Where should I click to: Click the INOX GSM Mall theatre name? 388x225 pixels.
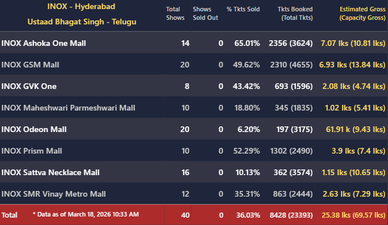30,65
